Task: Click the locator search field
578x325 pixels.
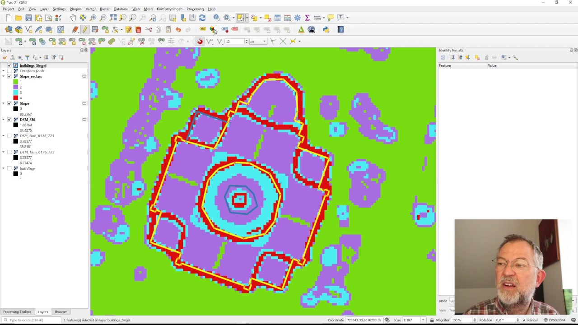Action: click(32, 320)
